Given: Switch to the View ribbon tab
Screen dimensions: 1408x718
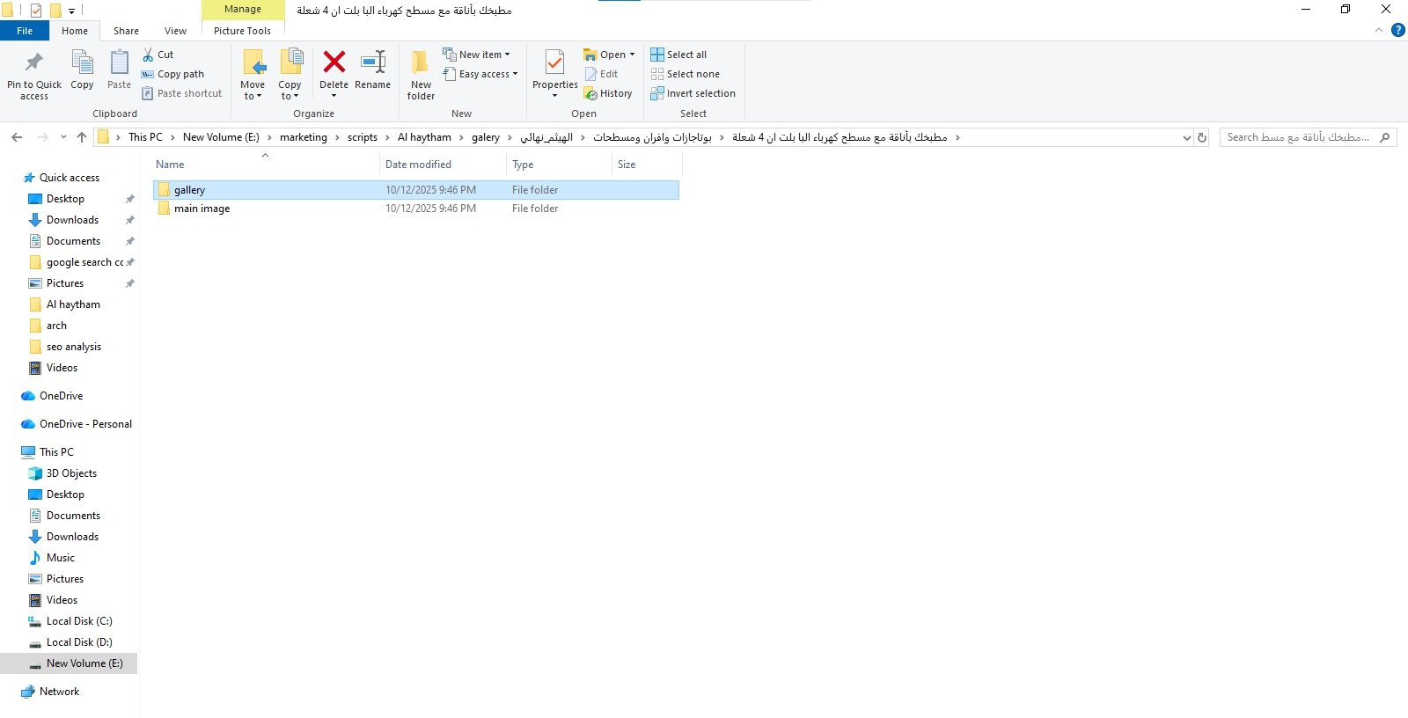Looking at the screenshot, I should click(175, 31).
